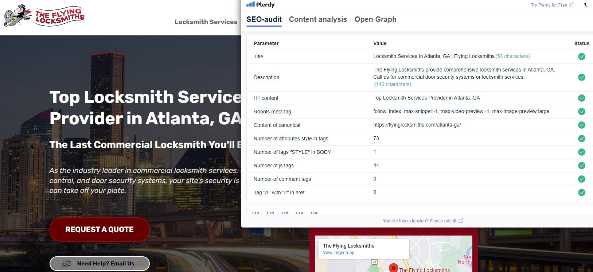The width and height of the screenshot is (593, 272).
Task: Click value 44 for js tags
Action: [376, 165]
